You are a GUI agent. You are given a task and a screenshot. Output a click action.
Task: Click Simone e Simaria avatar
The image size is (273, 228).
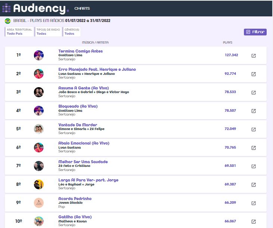[39, 129]
